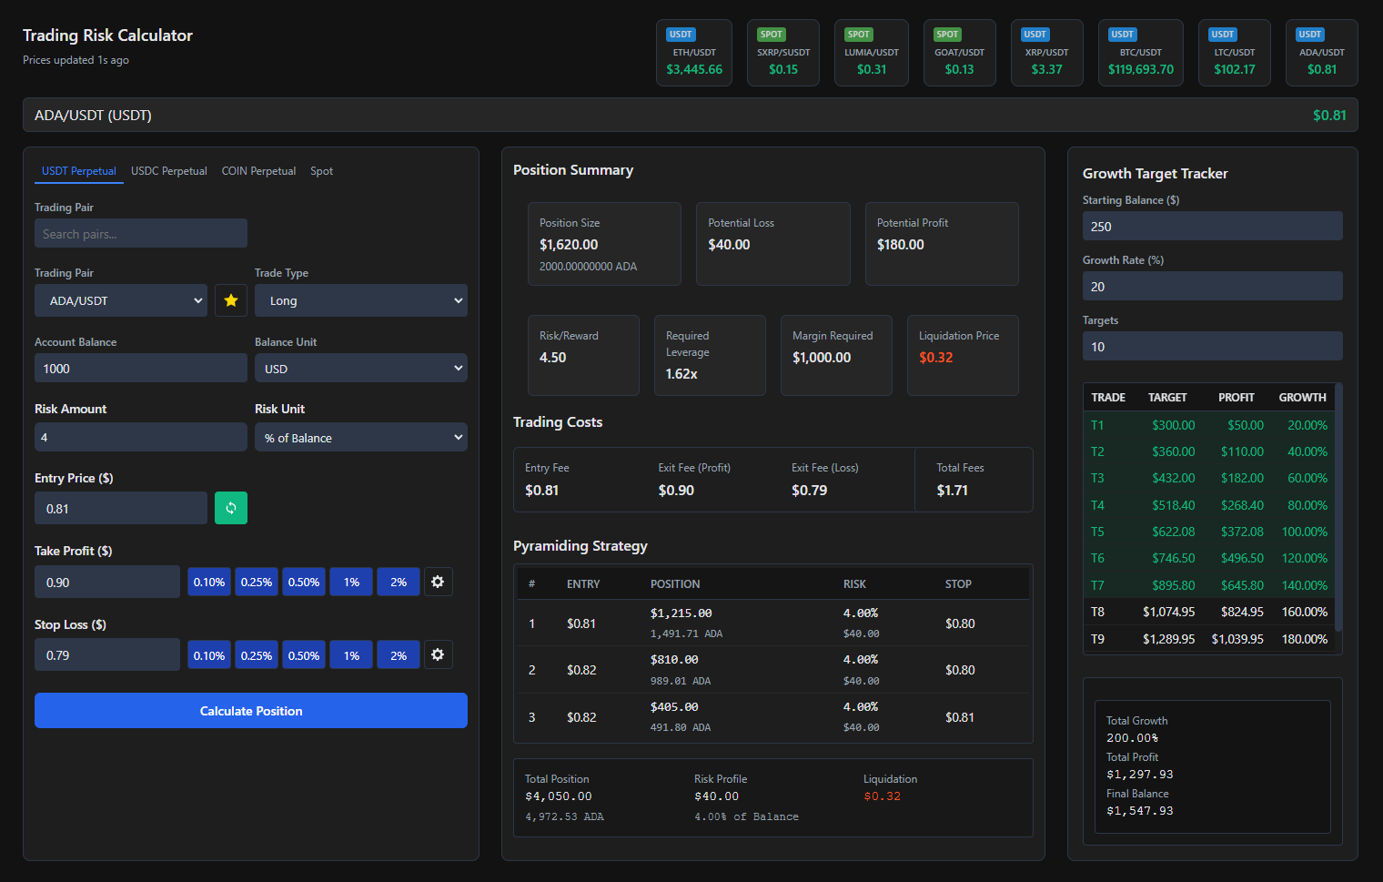1383x882 pixels.
Task: Select the 1% stop loss preset
Action: (x=350, y=654)
